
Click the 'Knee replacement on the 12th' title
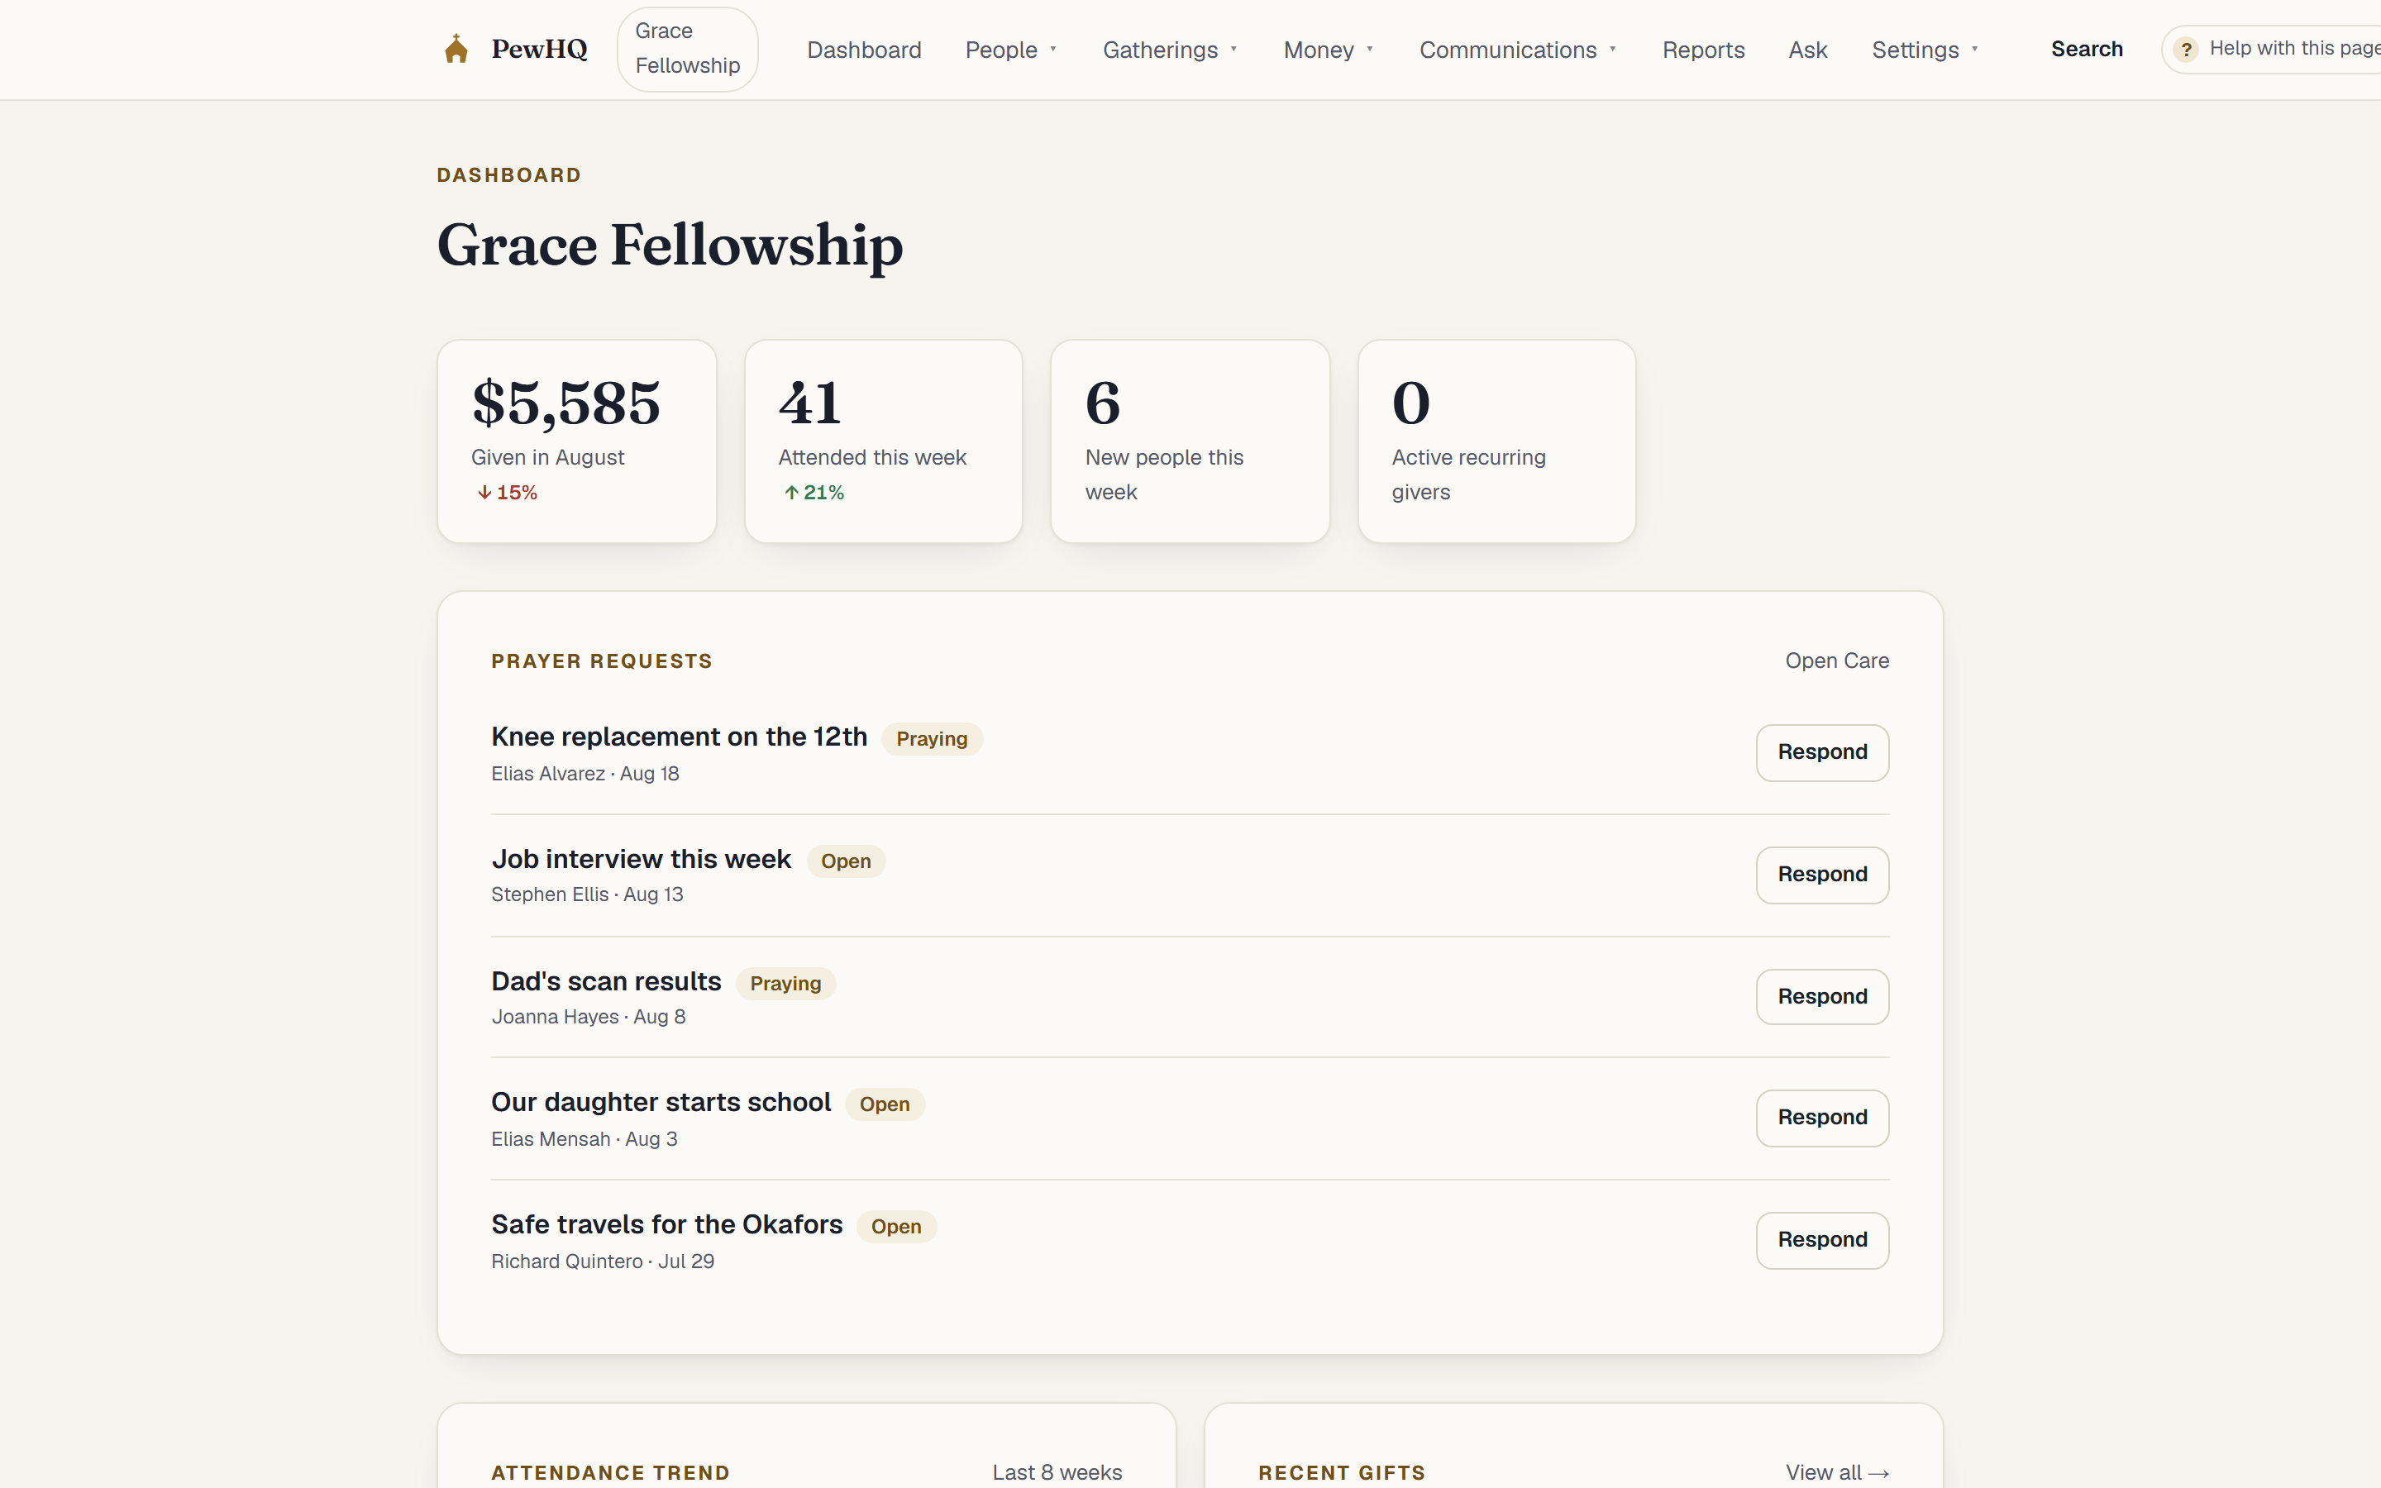tap(679, 737)
